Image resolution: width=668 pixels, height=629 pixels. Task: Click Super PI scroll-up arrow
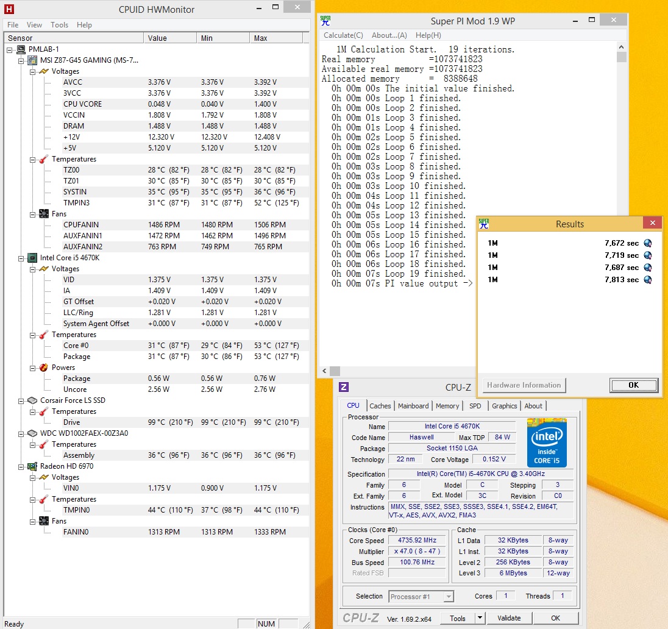(622, 47)
